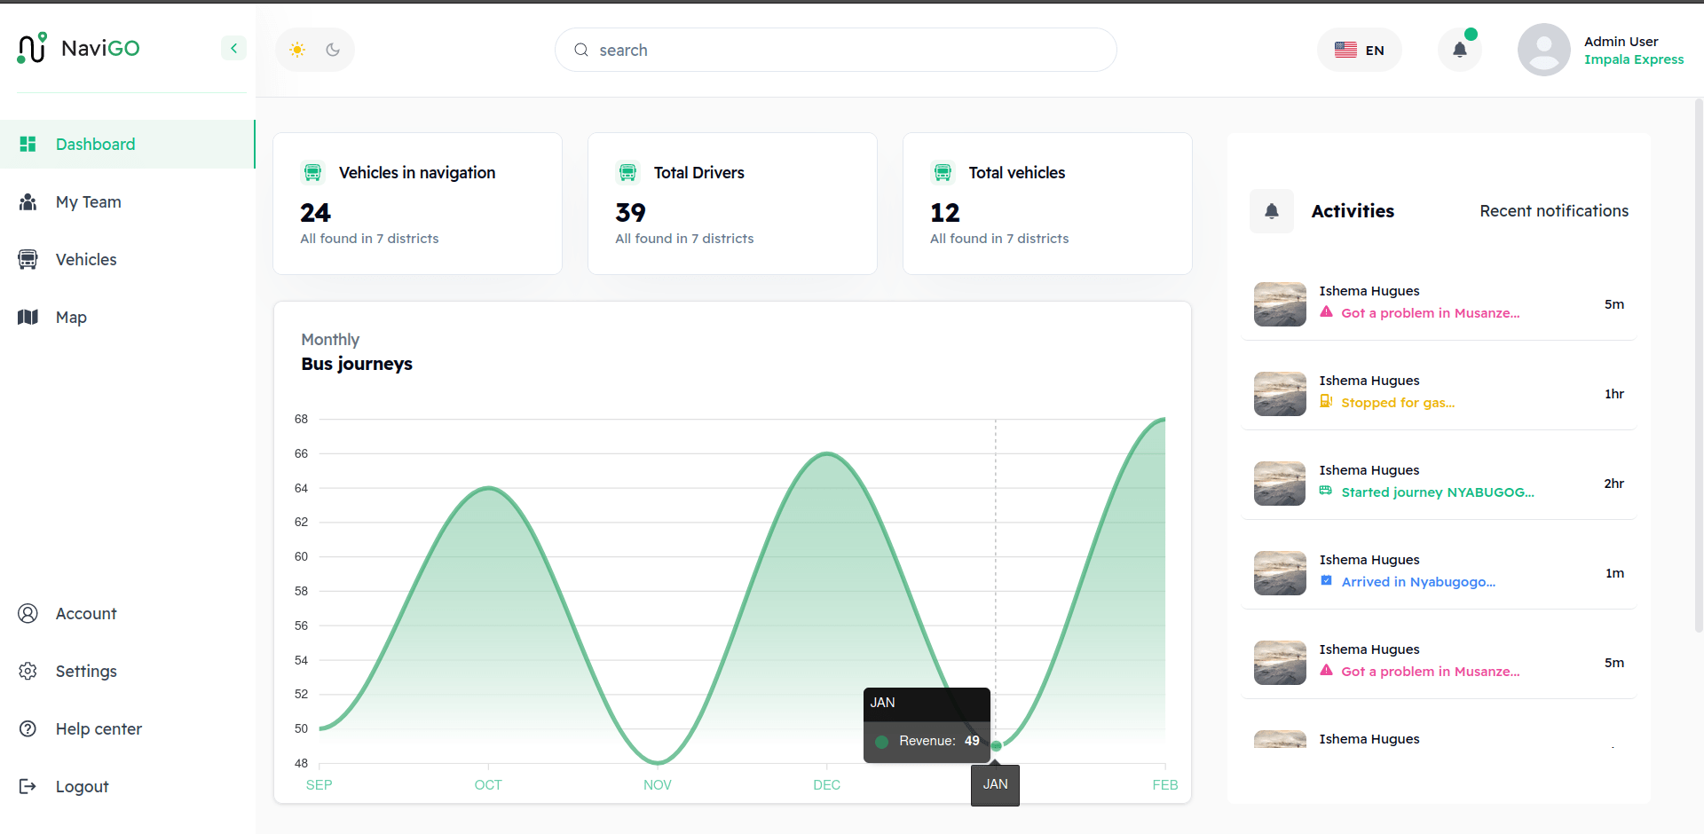This screenshot has height=834, width=1704.
Task: Click the Account user-circle icon
Action: 28,613
